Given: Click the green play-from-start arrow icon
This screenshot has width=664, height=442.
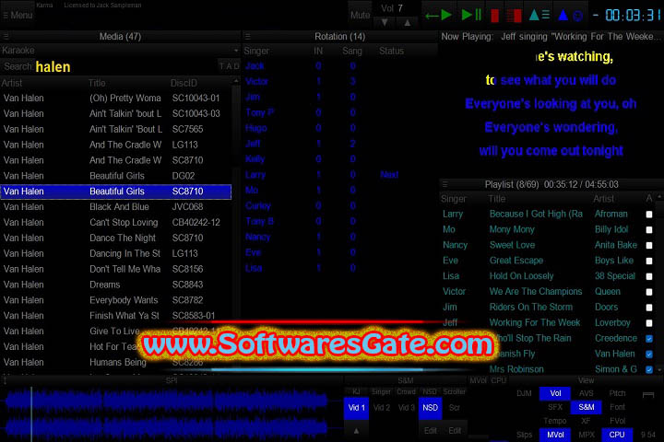Looking at the screenshot, I should (x=439, y=16).
